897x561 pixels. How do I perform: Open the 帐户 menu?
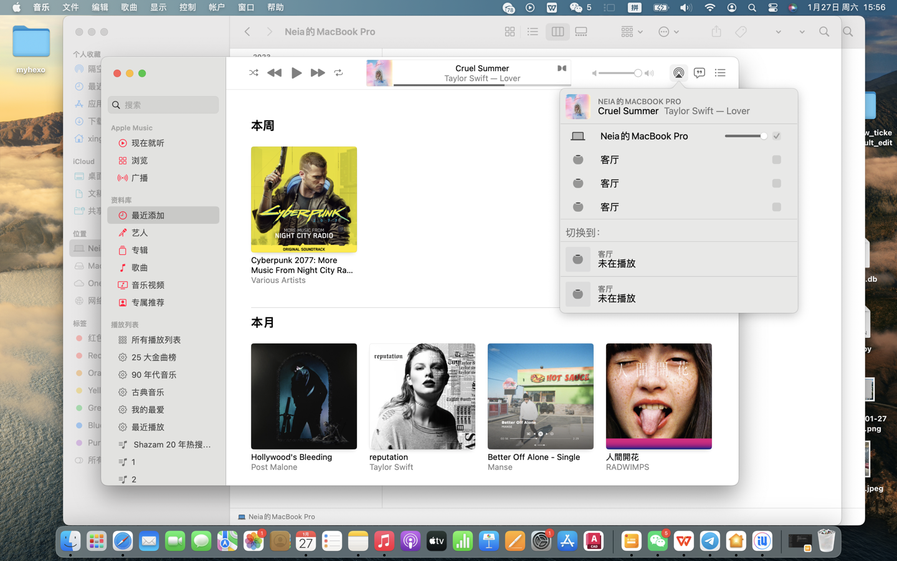[x=217, y=7]
